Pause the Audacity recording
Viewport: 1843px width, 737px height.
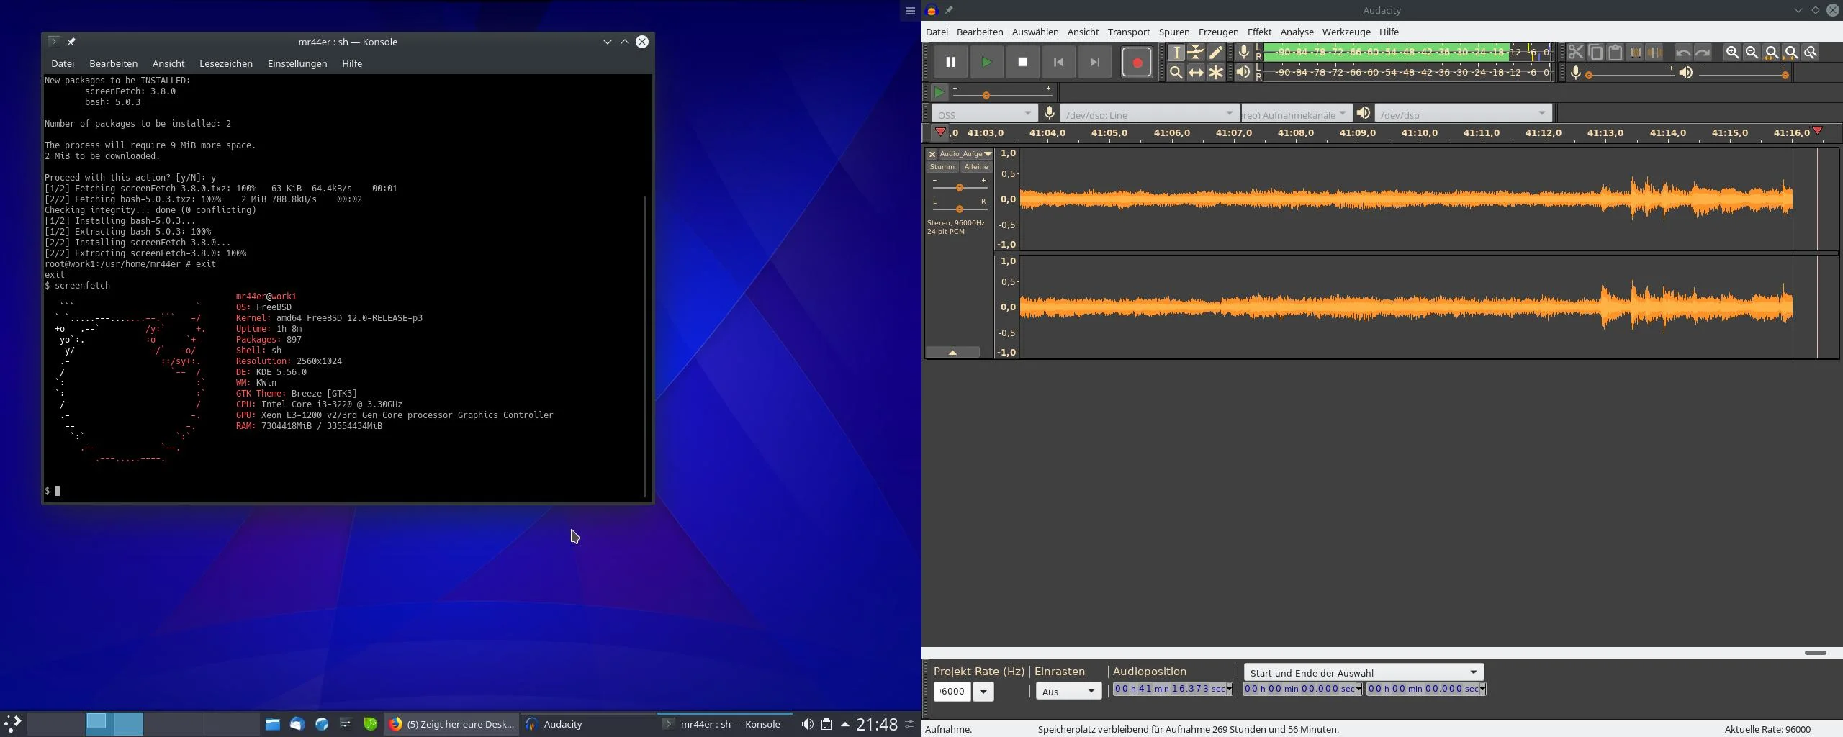[950, 62]
